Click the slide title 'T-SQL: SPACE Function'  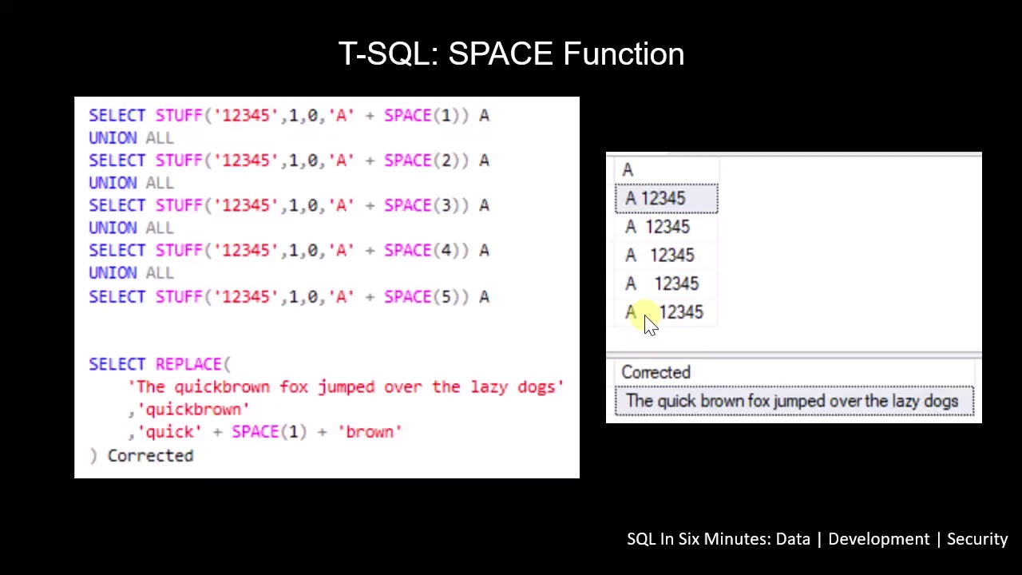[511, 54]
